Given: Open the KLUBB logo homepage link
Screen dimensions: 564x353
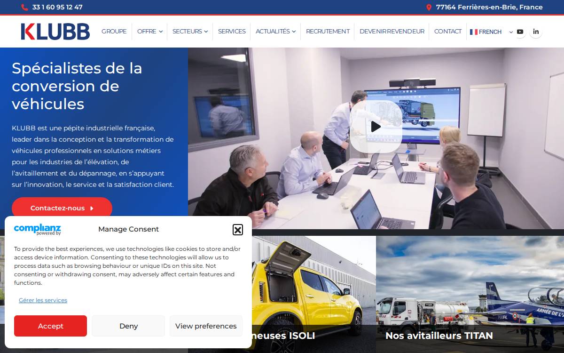Looking at the screenshot, I should (x=55, y=32).
